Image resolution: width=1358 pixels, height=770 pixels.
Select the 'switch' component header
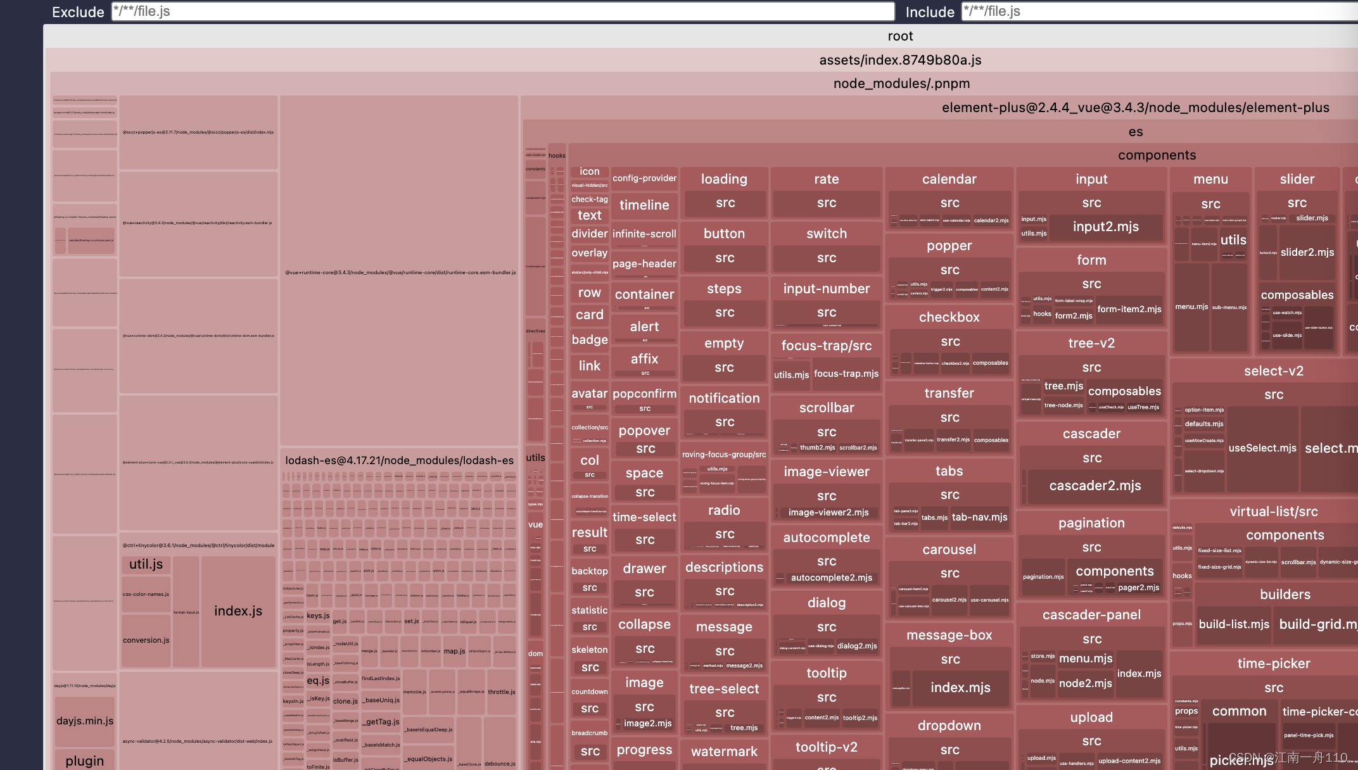(827, 234)
